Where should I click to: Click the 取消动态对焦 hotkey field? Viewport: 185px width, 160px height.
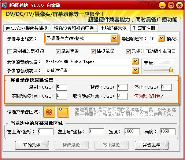[122, 96]
